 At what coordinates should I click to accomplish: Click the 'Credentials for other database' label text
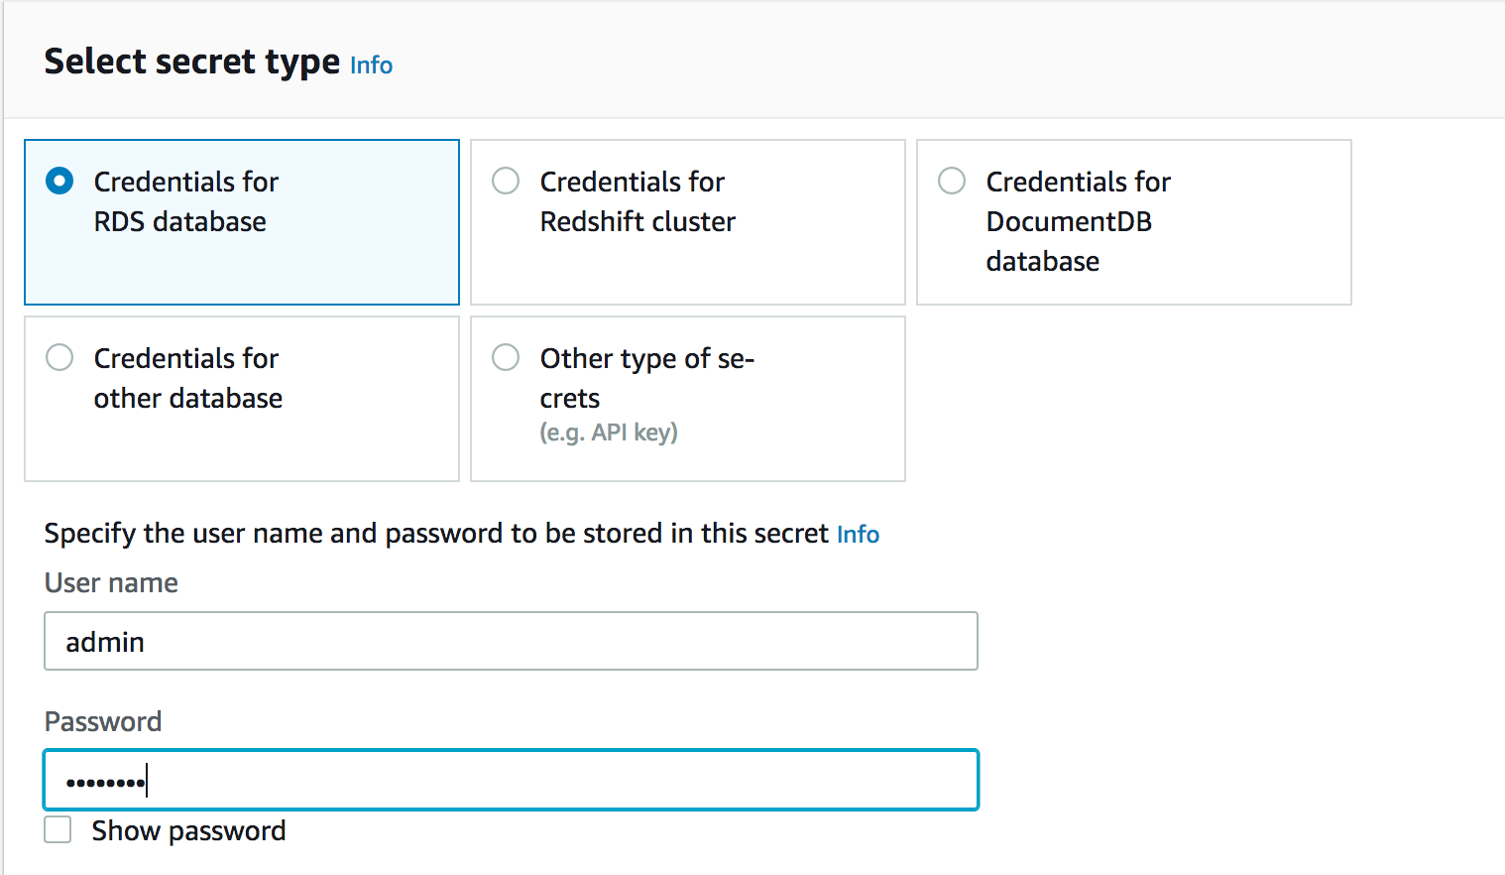pyautogui.click(x=188, y=378)
